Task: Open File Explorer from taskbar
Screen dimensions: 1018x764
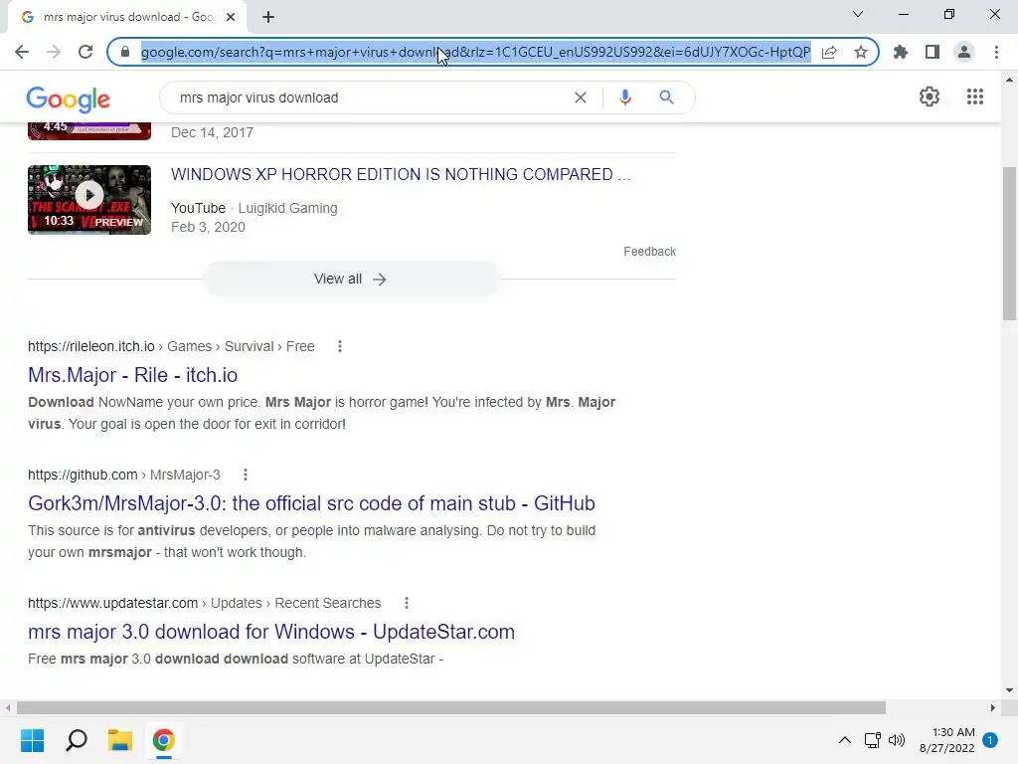Action: click(120, 740)
